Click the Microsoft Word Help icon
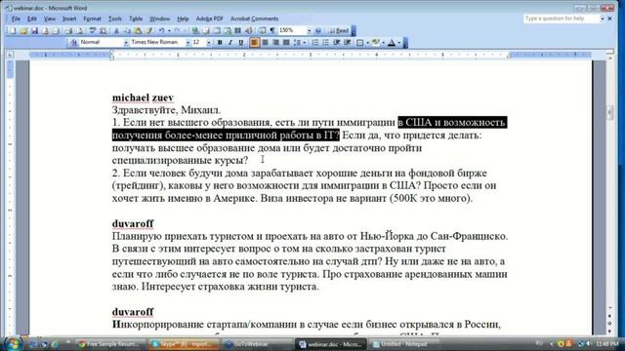625x351 pixels. click(x=318, y=30)
